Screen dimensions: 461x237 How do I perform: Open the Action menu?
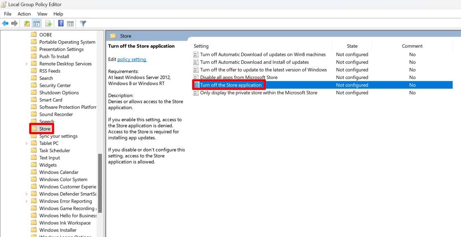24,14
